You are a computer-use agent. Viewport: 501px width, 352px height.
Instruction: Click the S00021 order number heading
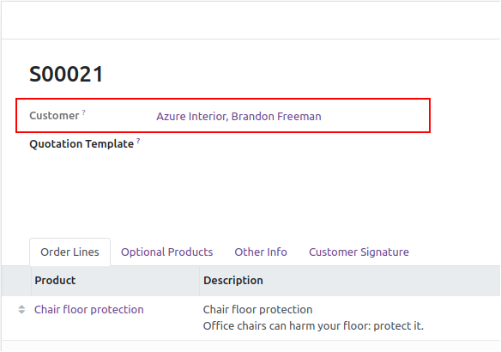pos(66,74)
